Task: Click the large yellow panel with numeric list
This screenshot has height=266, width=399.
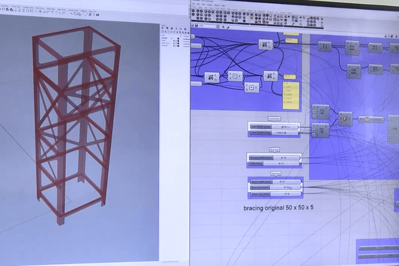Action: [x=291, y=96]
